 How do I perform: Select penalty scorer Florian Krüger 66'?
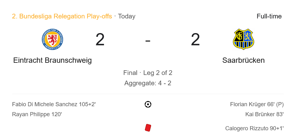(257, 104)
